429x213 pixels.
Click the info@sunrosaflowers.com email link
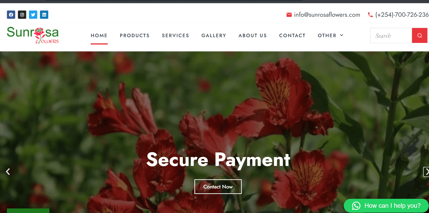327,15
